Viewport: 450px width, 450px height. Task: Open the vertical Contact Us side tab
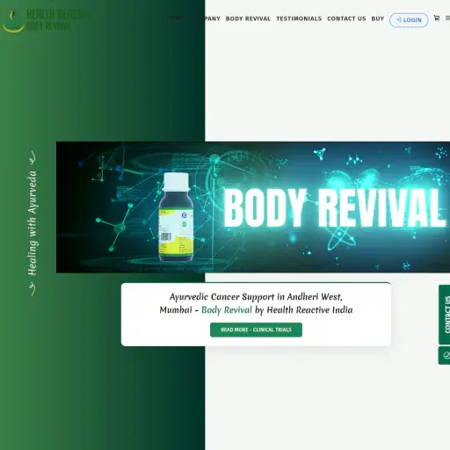pos(445,315)
